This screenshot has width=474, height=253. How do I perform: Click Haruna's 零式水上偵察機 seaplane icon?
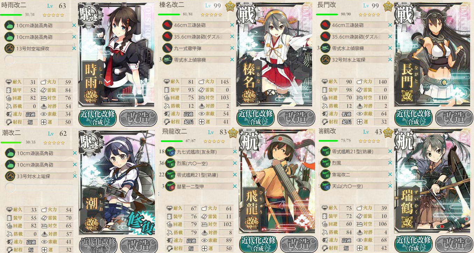167,59
